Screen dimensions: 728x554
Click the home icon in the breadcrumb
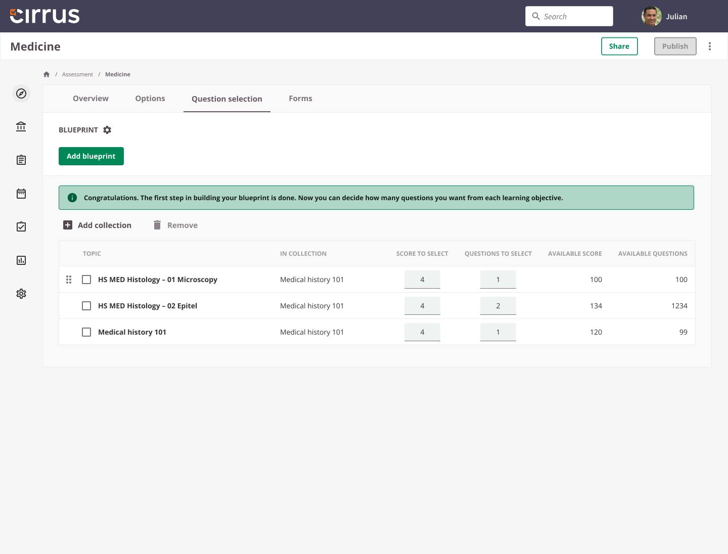click(x=46, y=74)
